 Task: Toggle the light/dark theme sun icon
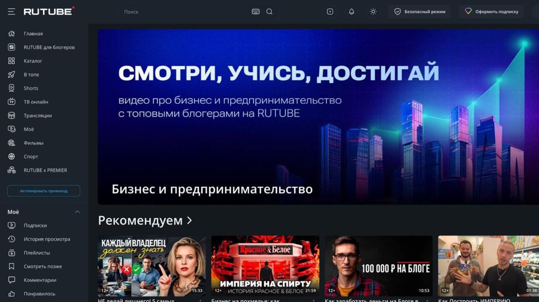[x=373, y=12]
